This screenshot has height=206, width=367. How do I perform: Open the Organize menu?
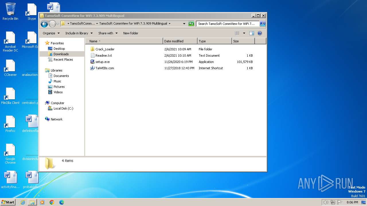click(x=51, y=33)
